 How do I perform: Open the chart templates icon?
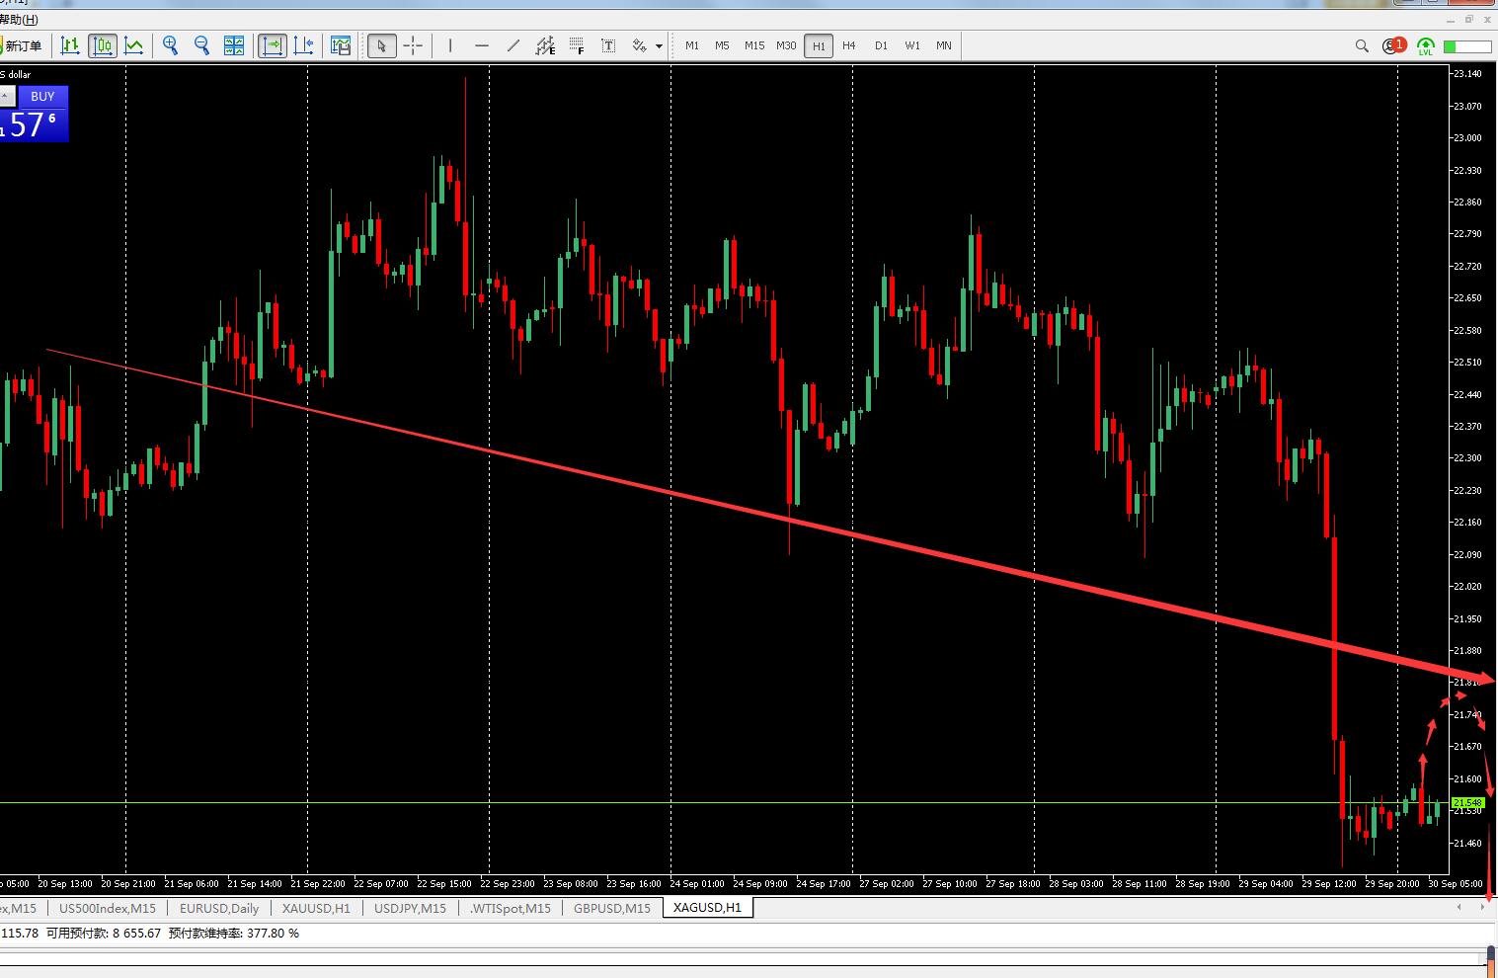pyautogui.click(x=341, y=45)
